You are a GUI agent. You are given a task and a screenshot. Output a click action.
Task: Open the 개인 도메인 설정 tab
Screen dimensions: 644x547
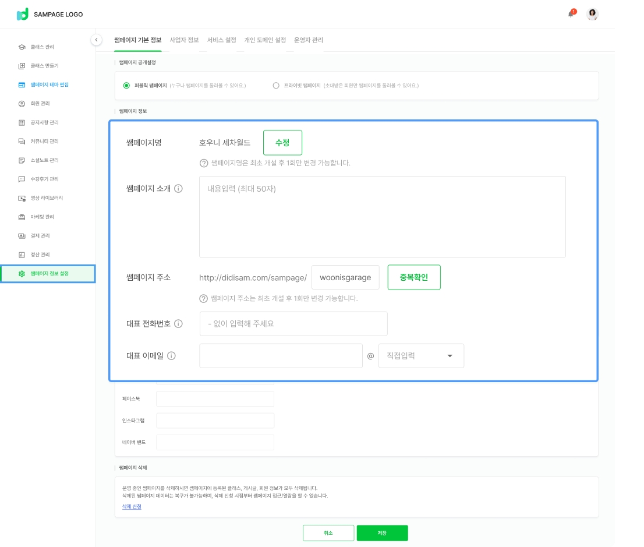click(x=265, y=40)
